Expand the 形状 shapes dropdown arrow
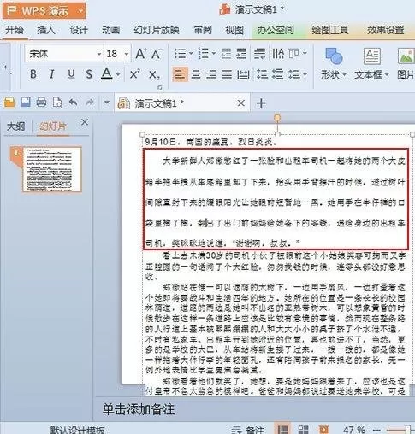Image resolution: width=415 pixels, height=434 pixels. 344,75
